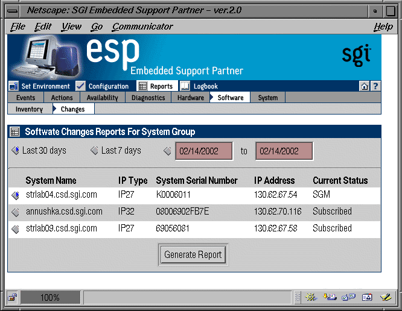
Task: Click the Logbook book icon
Action: [185, 86]
